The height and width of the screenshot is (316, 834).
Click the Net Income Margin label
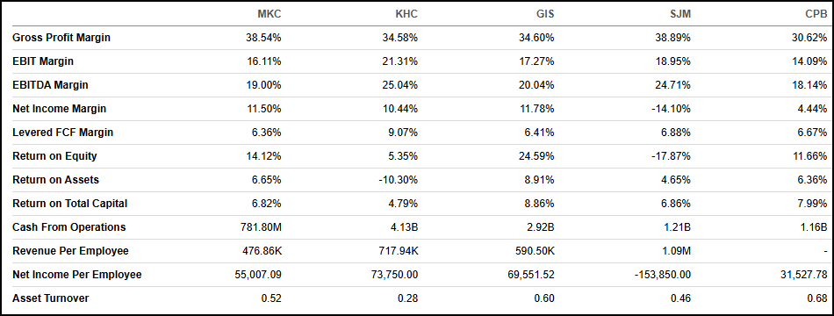60,109
